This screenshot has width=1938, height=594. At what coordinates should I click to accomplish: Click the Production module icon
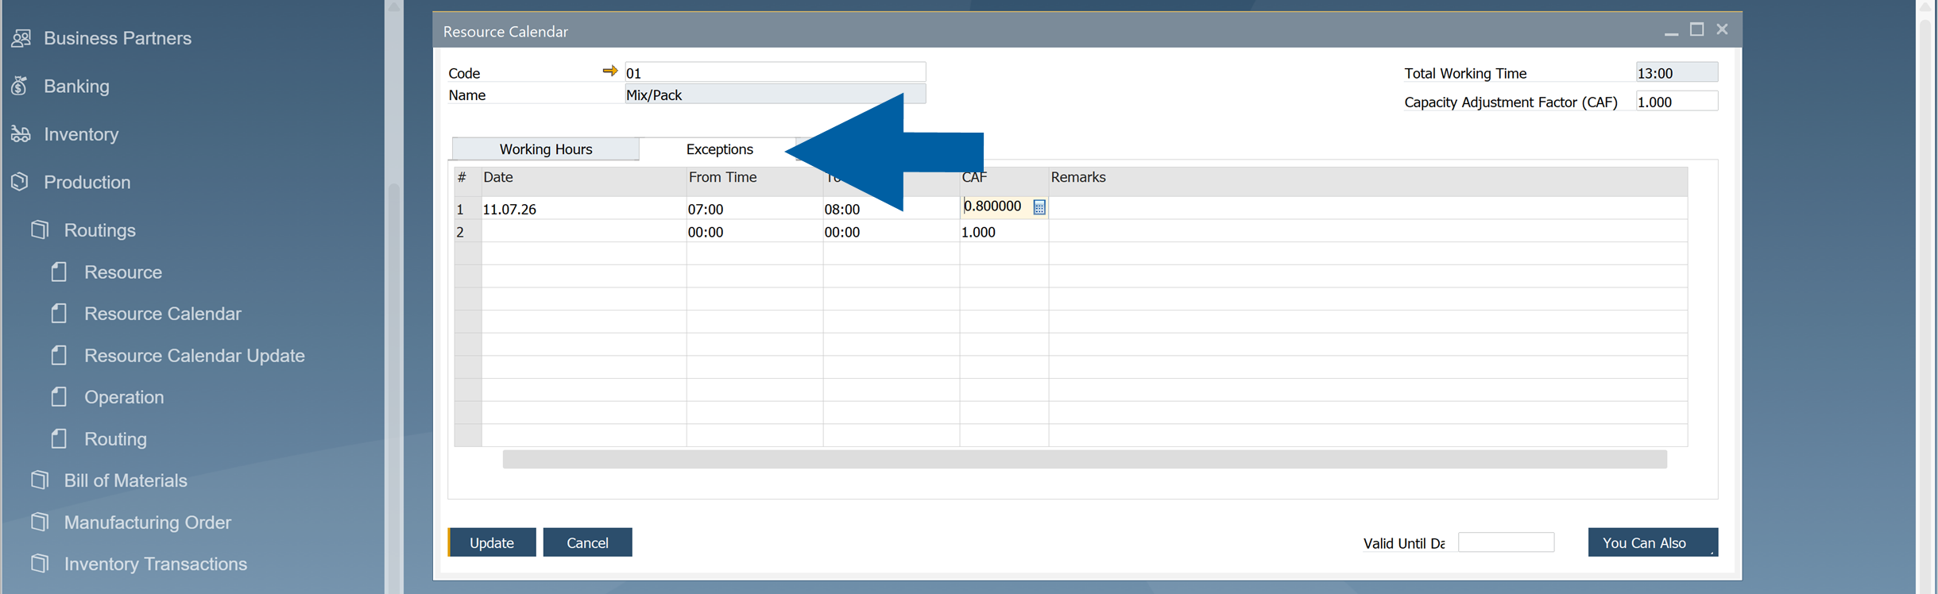click(x=20, y=182)
